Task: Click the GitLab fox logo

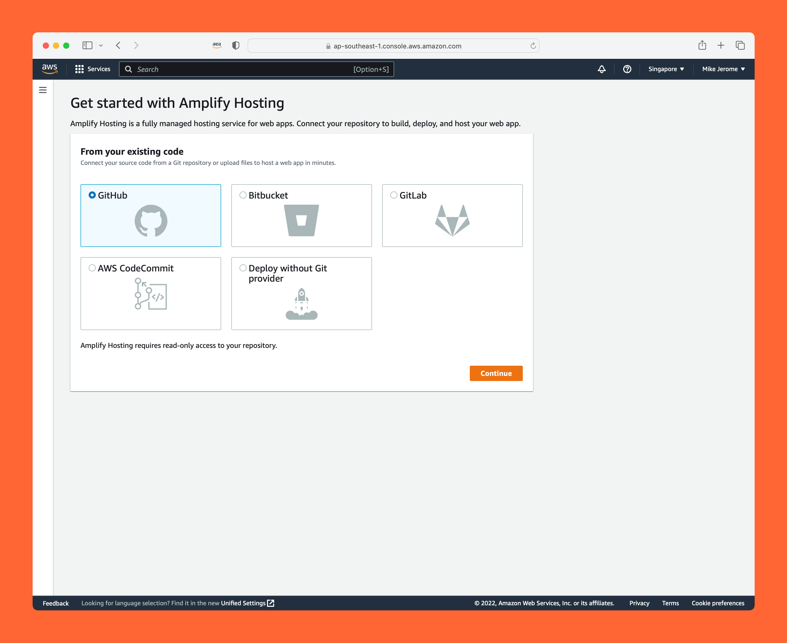Action: pyautogui.click(x=452, y=220)
